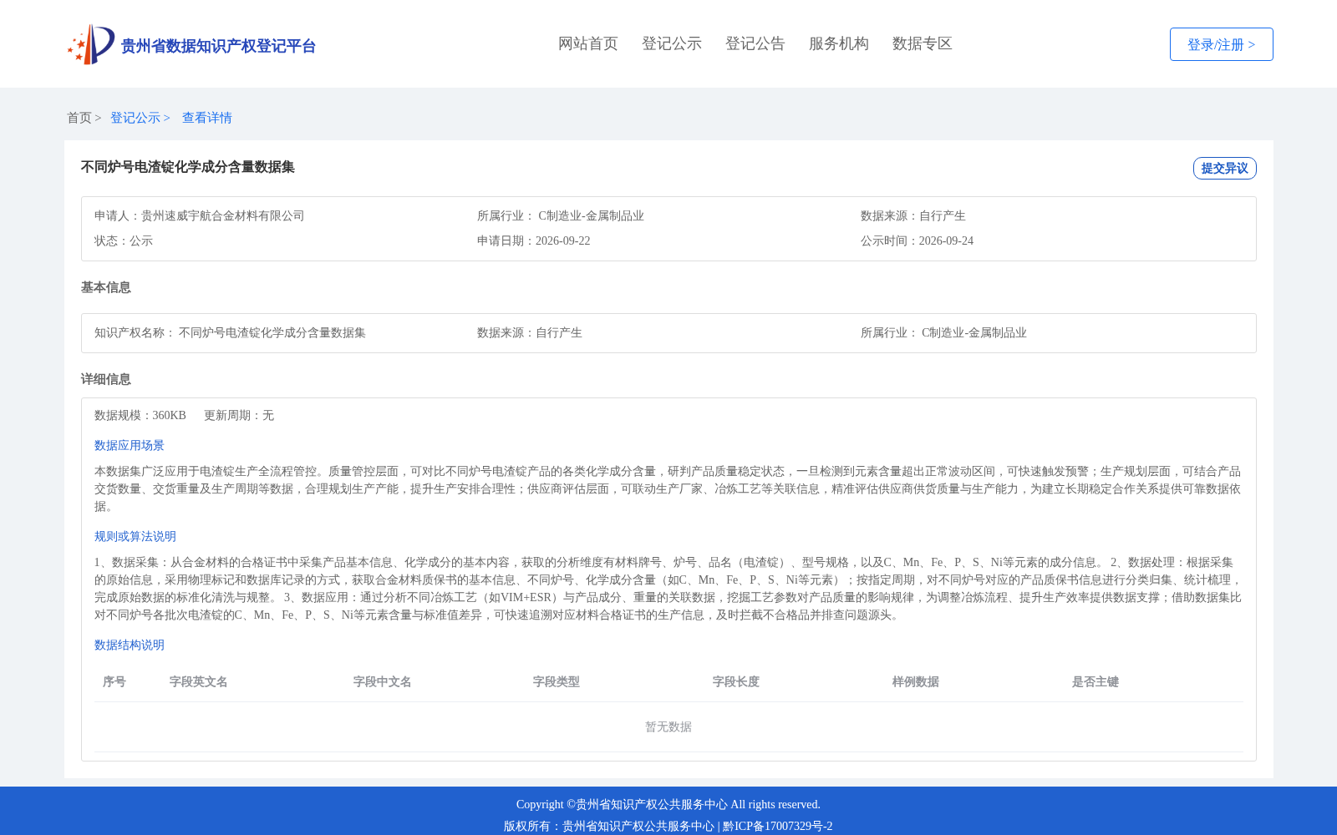Go to 登记公示 in top navigation
The height and width of the screenshot is (835, 1337).
(x=672, y=43)
